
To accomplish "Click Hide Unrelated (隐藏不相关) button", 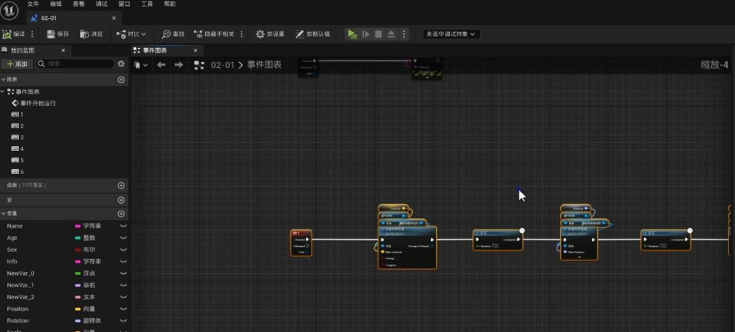I will 214,34.
